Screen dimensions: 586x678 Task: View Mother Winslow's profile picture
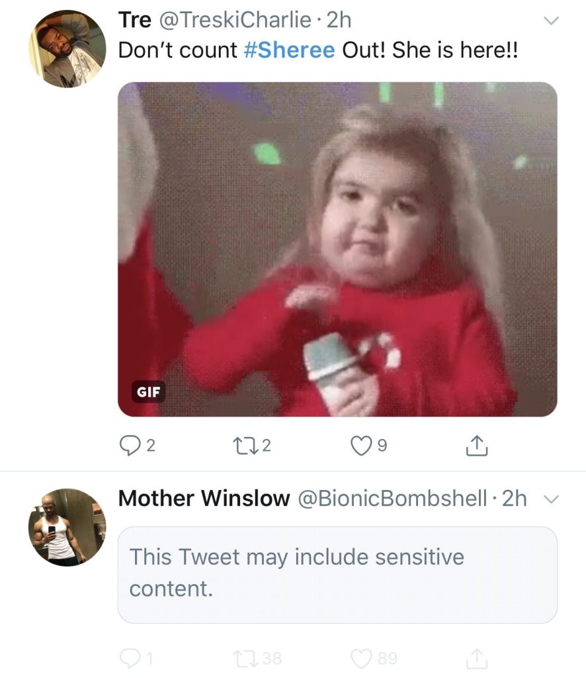pyautogui.click(x=67, y=528)
